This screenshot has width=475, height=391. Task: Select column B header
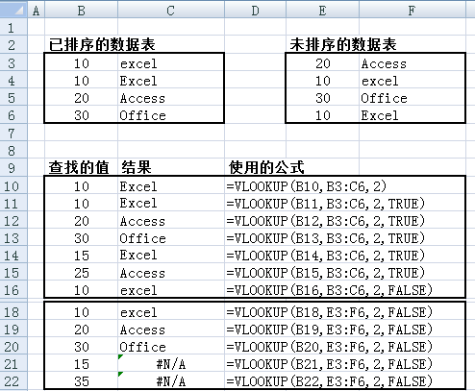(81, 11)
